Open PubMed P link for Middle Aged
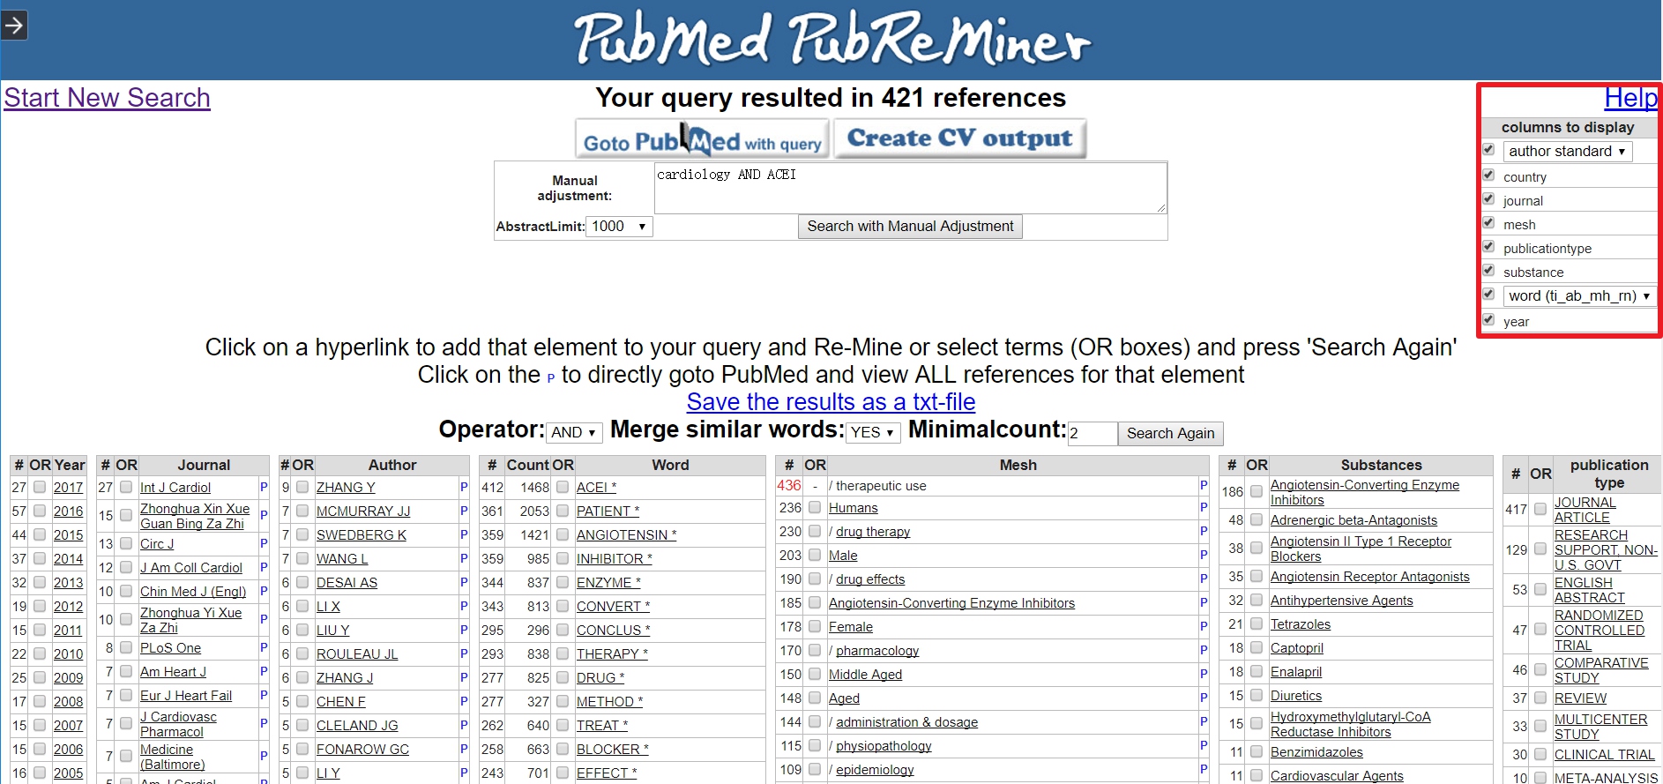 [x=1204, y=674]
